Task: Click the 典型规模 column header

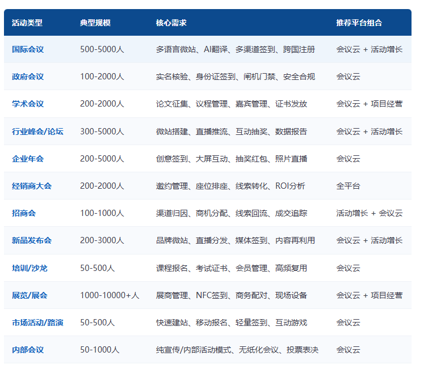Action: click(x=95, y=23)
